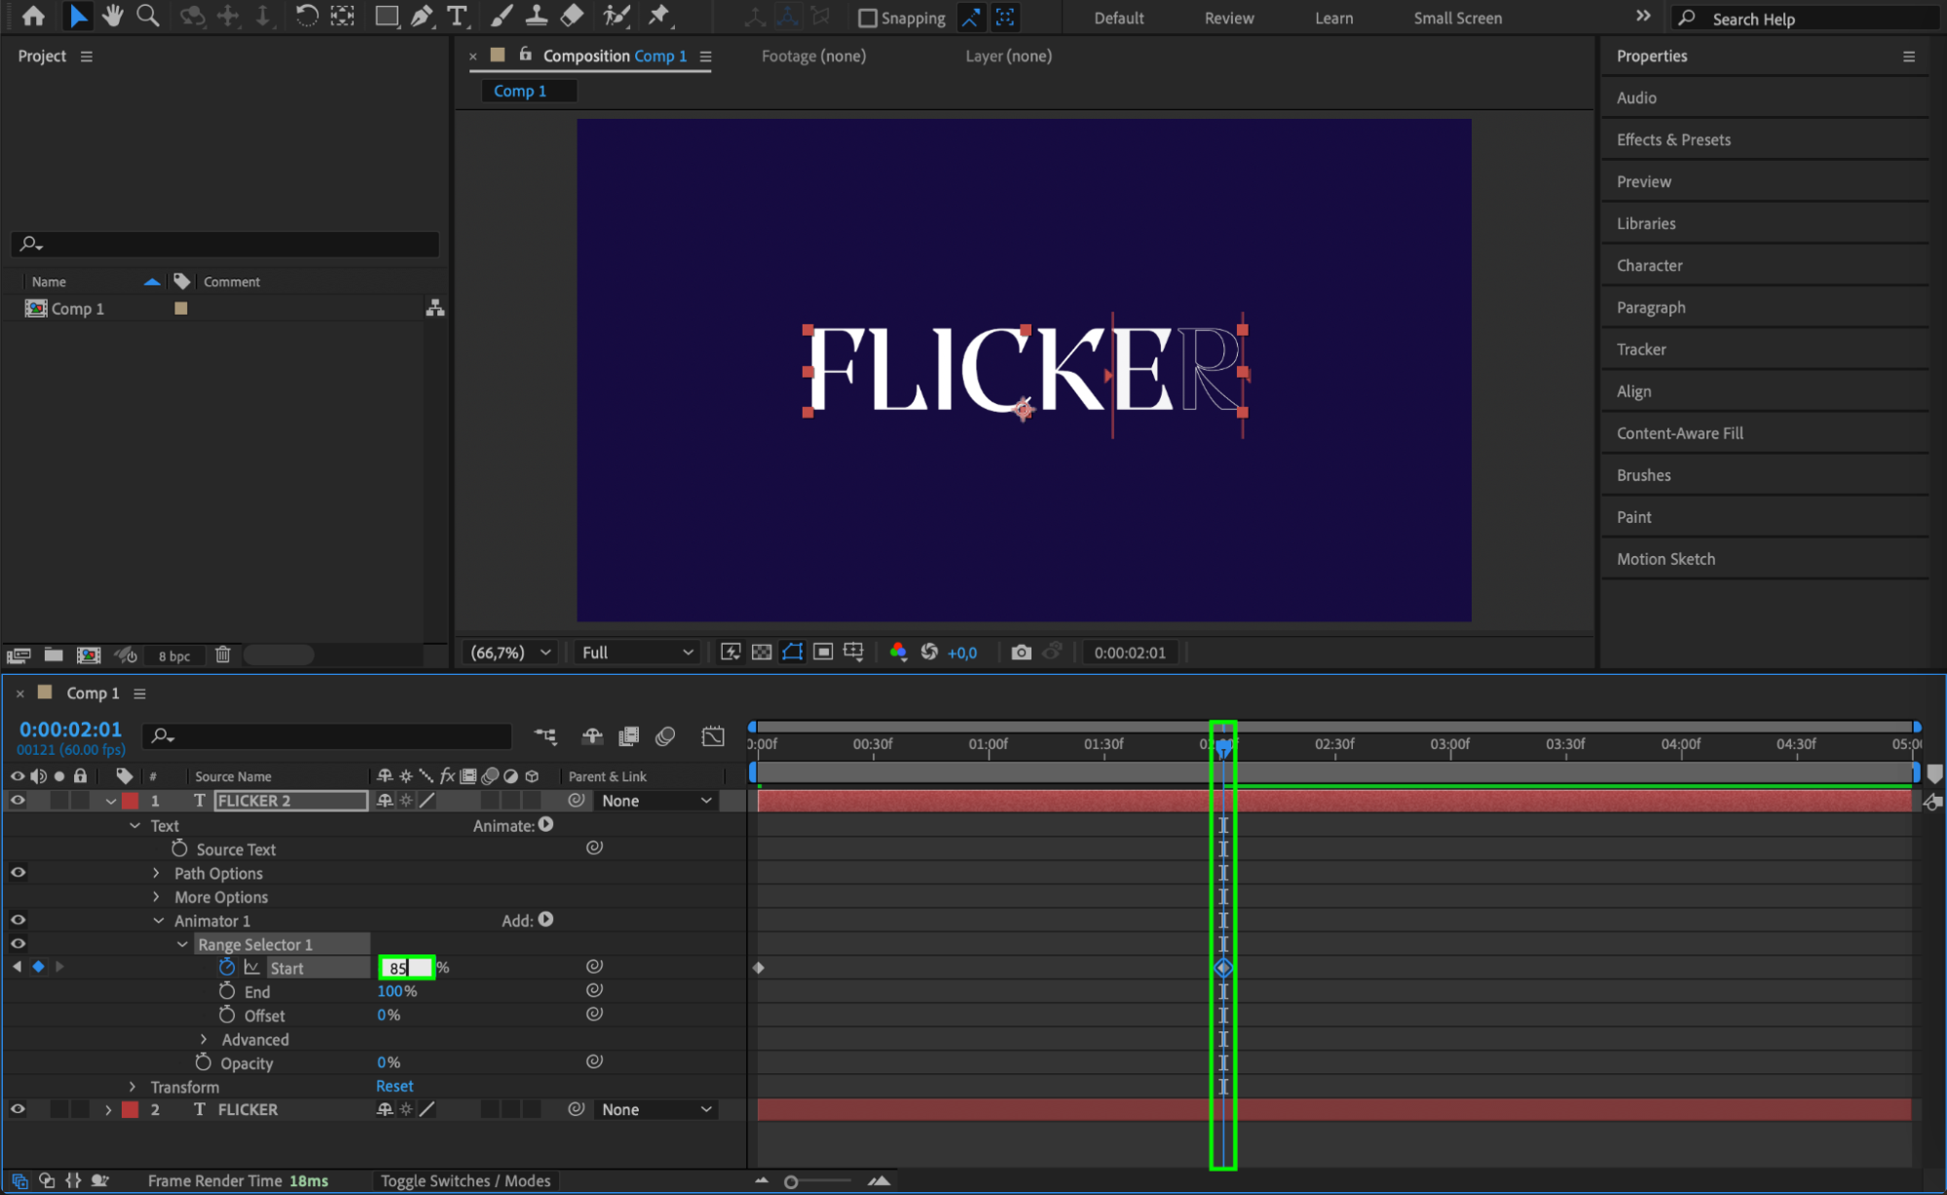This screenshot has height=1195, width=1947.
Task: Enable the Snapping checkbox
Action: click(867, 18)
